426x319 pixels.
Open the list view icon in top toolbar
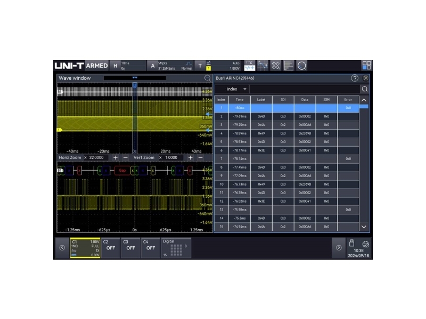pyautogui.click(x=289, y=65)
